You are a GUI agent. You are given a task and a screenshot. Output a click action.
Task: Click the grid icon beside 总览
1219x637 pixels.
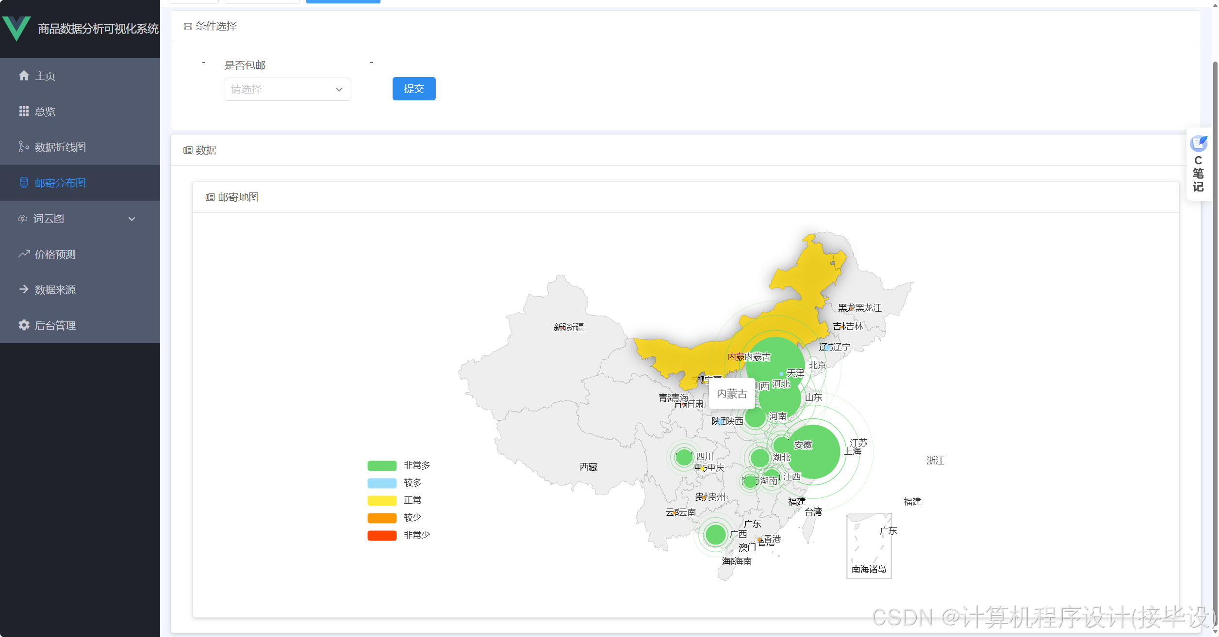tap(24, 111)
